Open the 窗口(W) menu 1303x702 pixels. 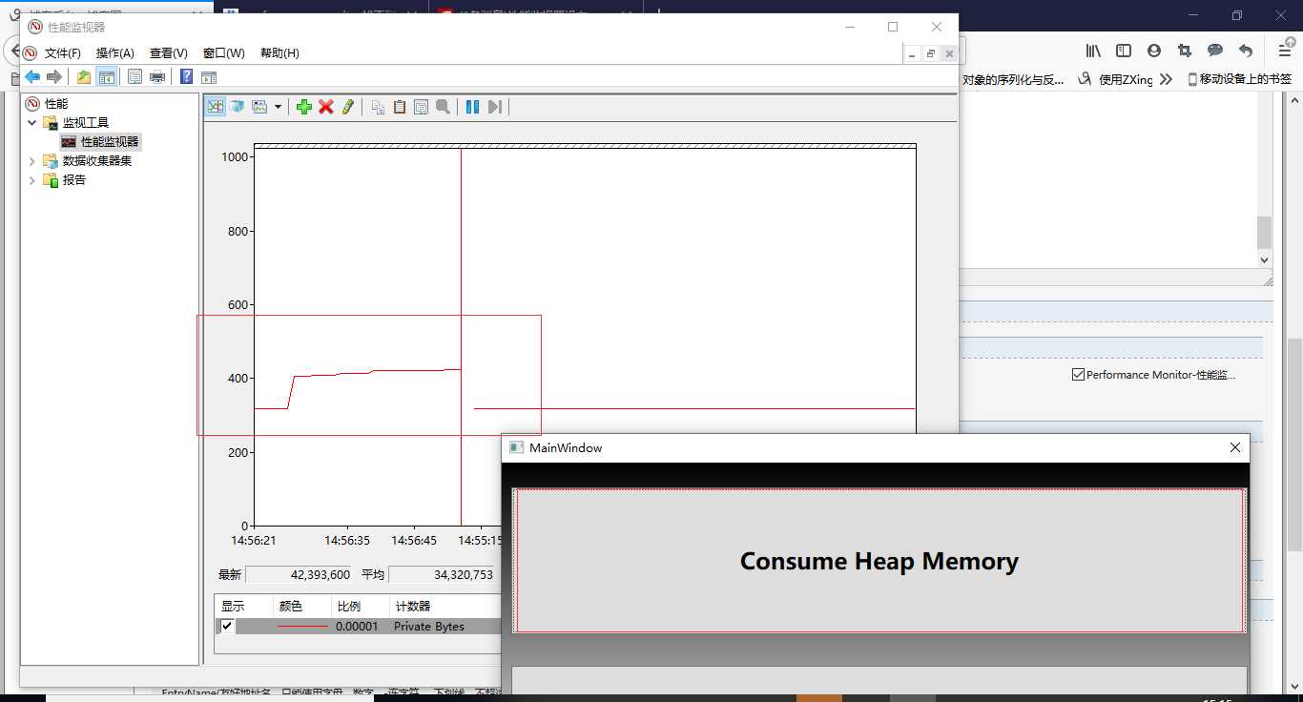pos(224,53)
